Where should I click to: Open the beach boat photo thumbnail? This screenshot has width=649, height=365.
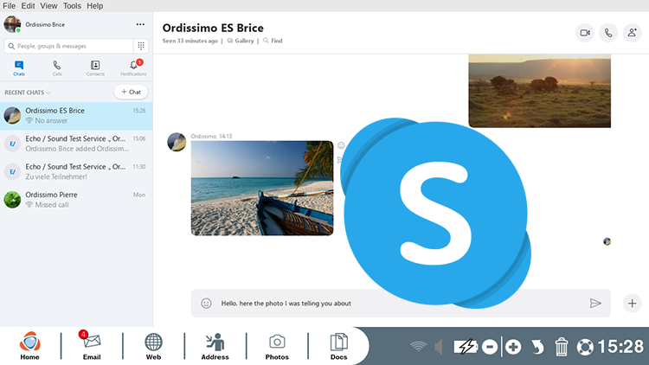262,189
